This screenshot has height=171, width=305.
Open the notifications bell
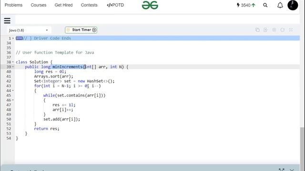coord(280,5)
